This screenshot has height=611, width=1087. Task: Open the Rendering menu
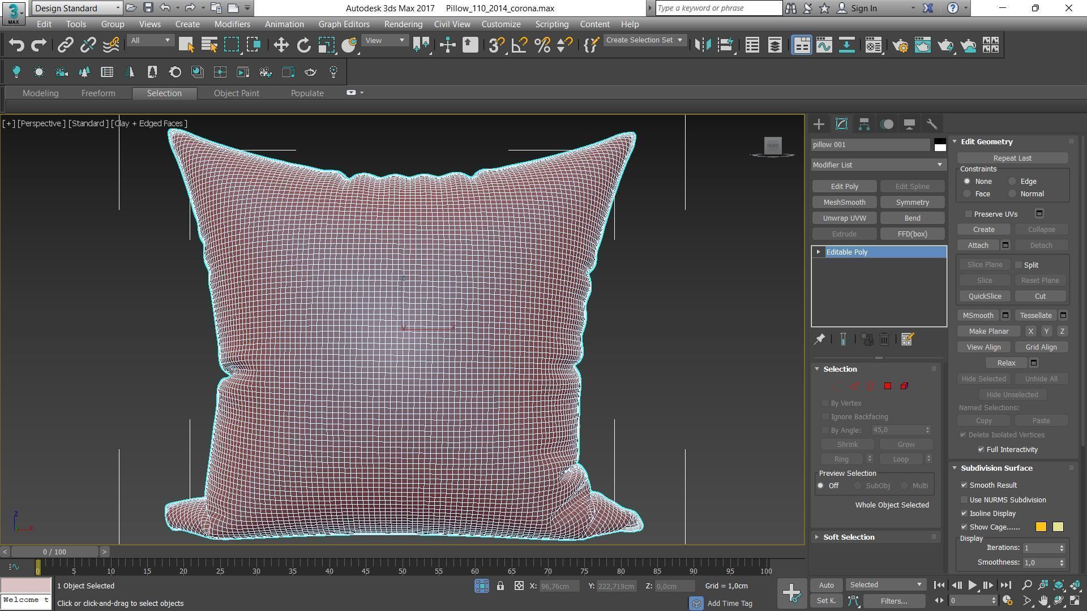(403, 24)
